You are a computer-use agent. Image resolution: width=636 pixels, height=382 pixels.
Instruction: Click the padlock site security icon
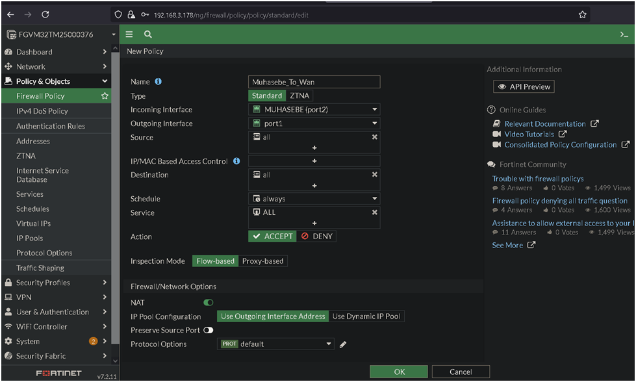coord(131,14)
